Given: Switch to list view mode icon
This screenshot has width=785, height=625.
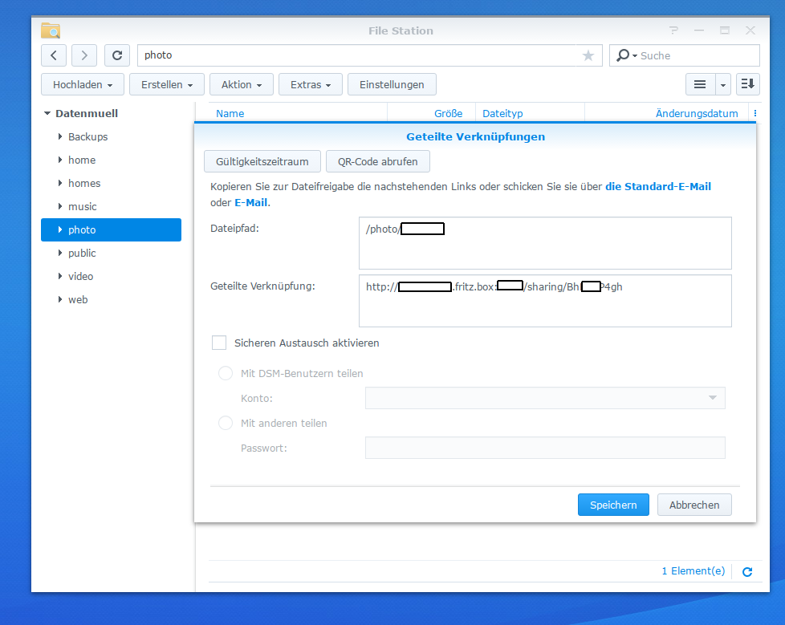Looking at the screenshot, I should pyautogui.click(x=700, y=84).
